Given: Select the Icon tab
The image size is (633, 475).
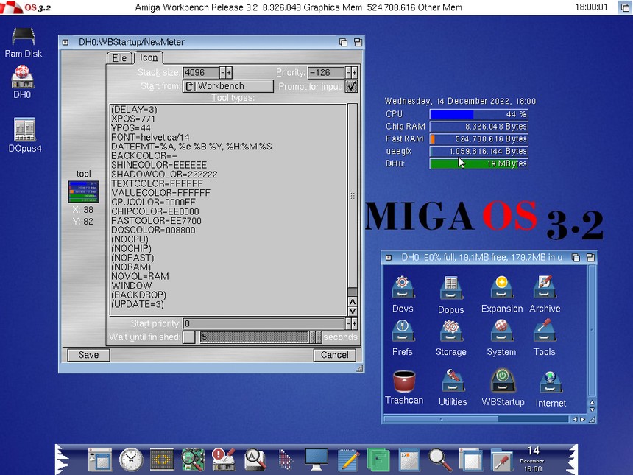Looking at the screenshot, I should 149,58.
